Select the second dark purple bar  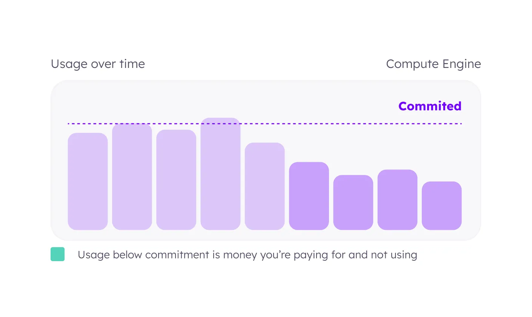click(x=353, y=203)
